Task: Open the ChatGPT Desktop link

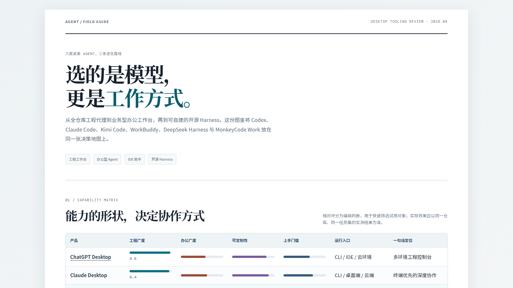Action: [x=91, y=257]
